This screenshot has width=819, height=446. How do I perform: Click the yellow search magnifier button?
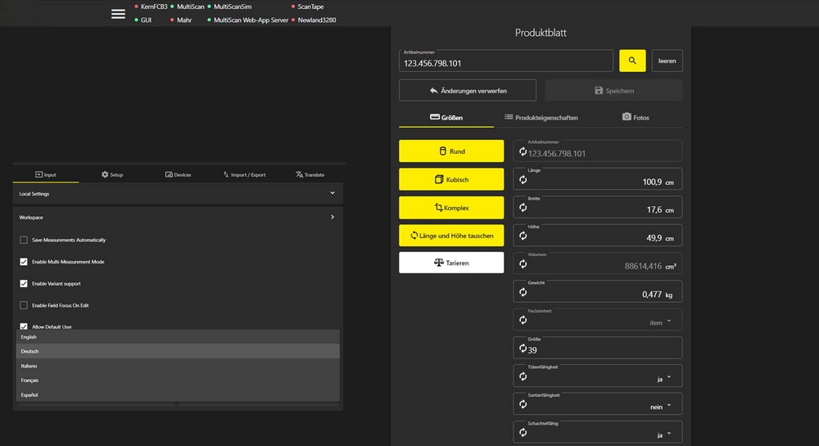click(632, 61)
